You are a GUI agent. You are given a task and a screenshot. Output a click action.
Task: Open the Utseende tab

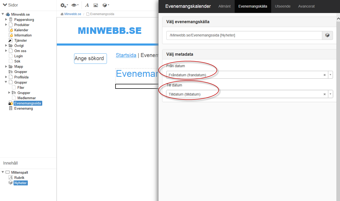click(x=283, y=6)
